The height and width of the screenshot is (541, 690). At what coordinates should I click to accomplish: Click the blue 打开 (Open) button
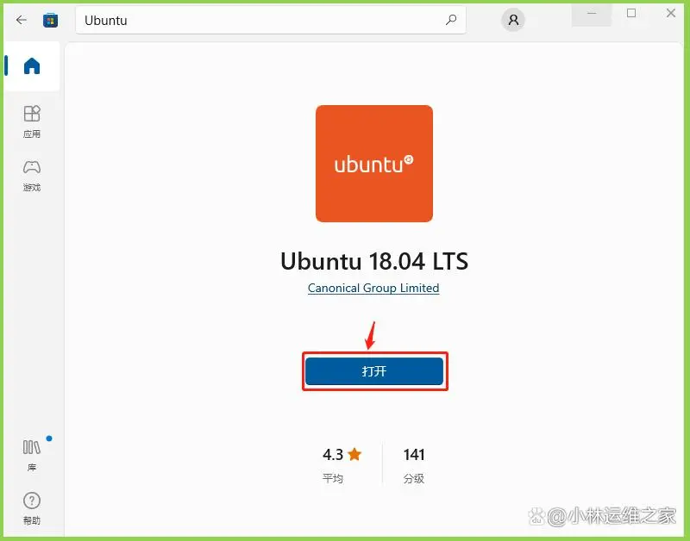click(374, 371)
